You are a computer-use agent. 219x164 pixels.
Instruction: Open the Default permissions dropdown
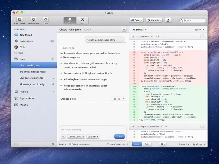(80, 144)
